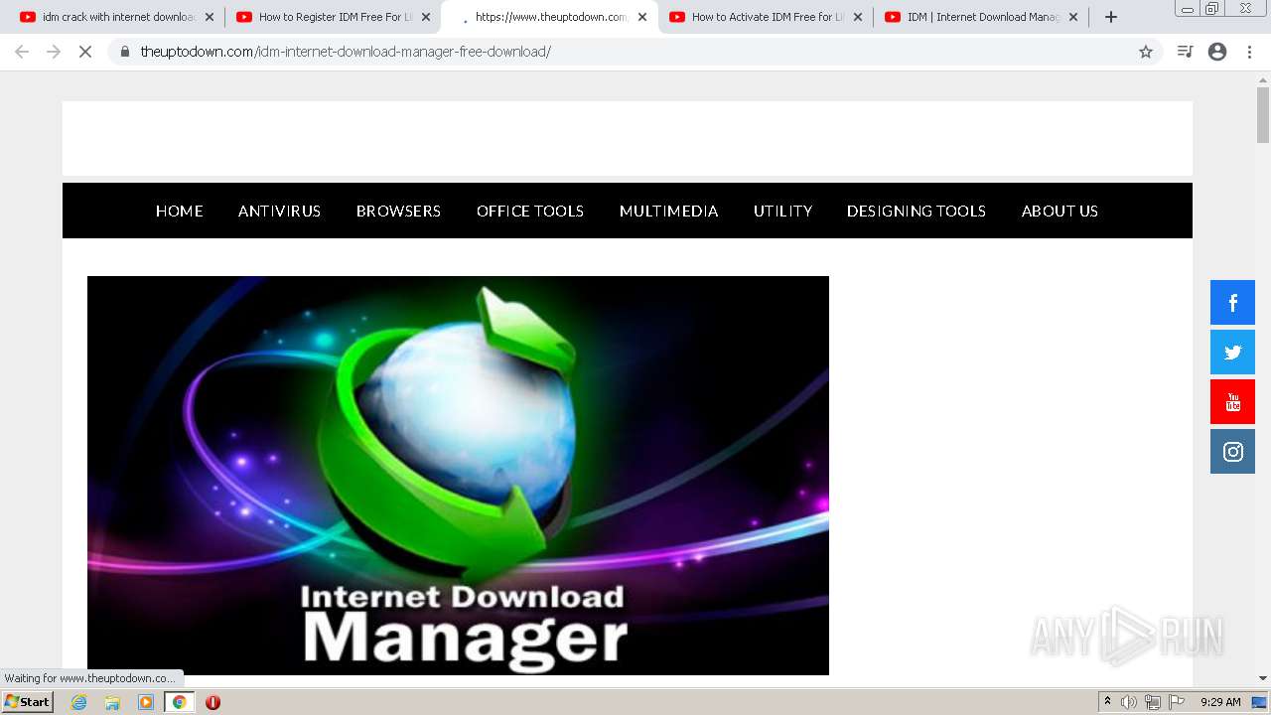The height and width of the screenshot is (715, 1271).
Task: Open the ANTIVIRUS menu item
Action: [x=279, y=211]
